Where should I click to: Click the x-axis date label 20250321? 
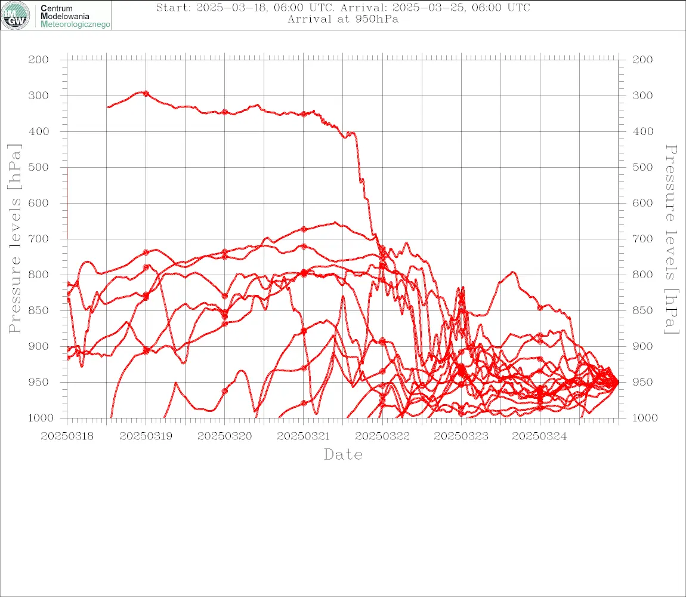tap(303, 436)
